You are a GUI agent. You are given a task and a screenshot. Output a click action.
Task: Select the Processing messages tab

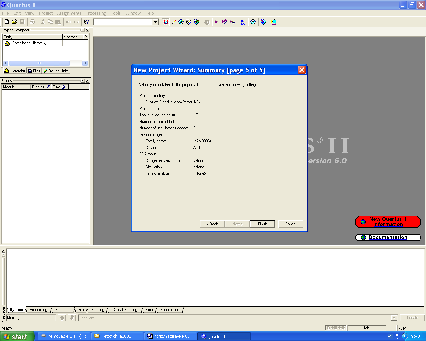pyautogui.click(x=38, y=310)
